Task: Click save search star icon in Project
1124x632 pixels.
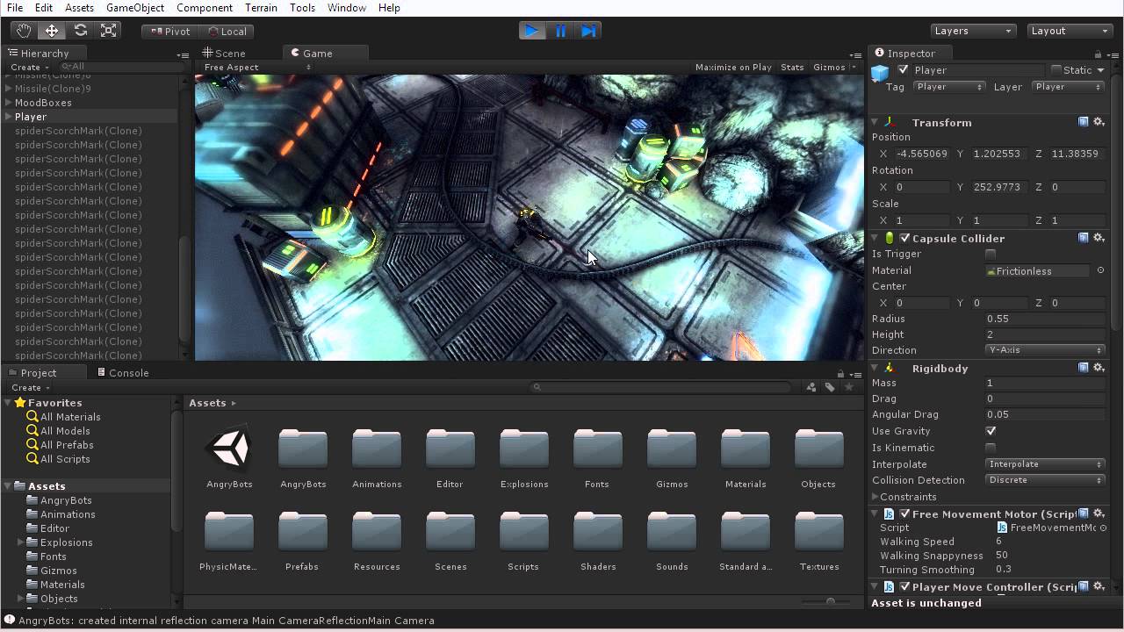Action: point(849,387)
